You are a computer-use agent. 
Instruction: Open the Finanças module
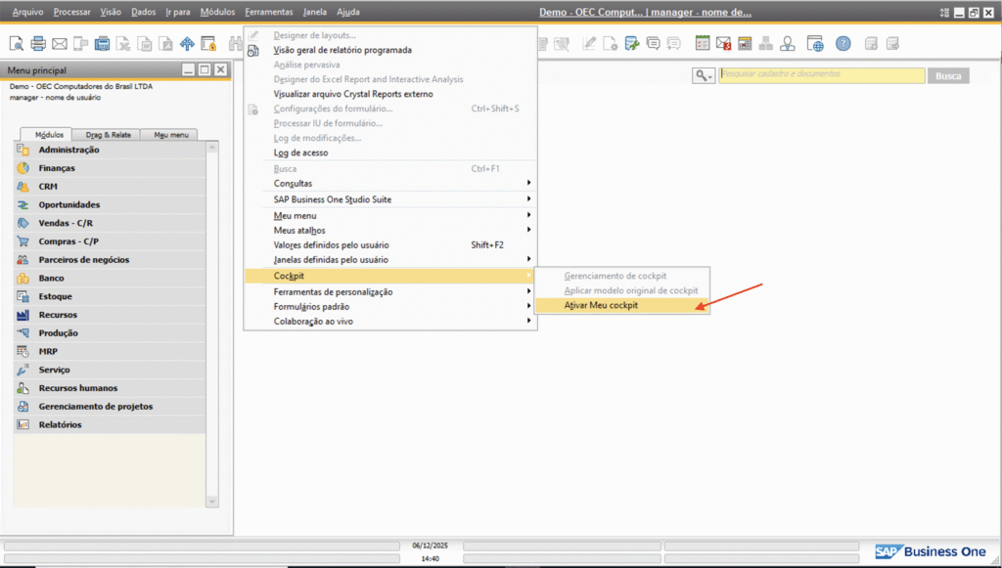click(x=57, y=168)
